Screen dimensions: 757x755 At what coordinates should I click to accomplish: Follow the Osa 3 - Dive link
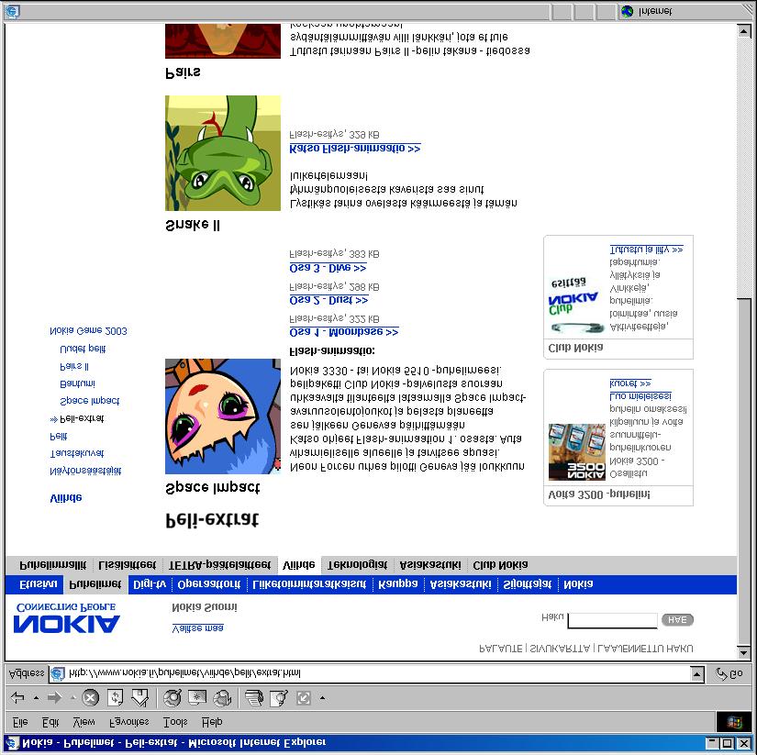tap(328, 268)
